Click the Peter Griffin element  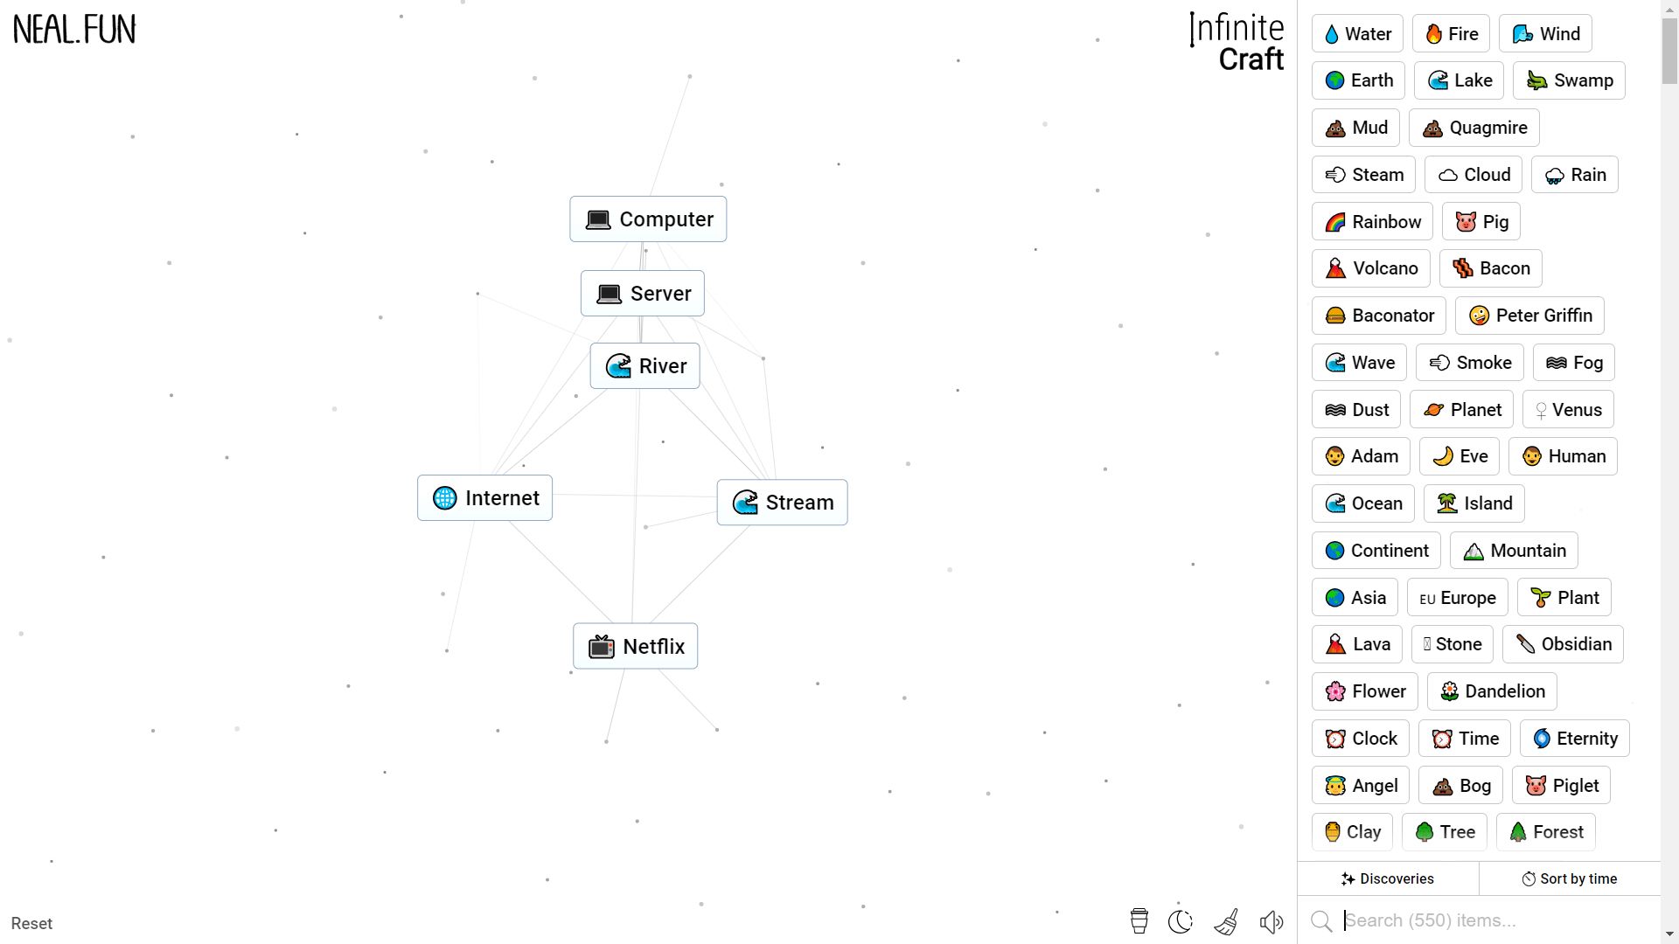point(1530,315)
